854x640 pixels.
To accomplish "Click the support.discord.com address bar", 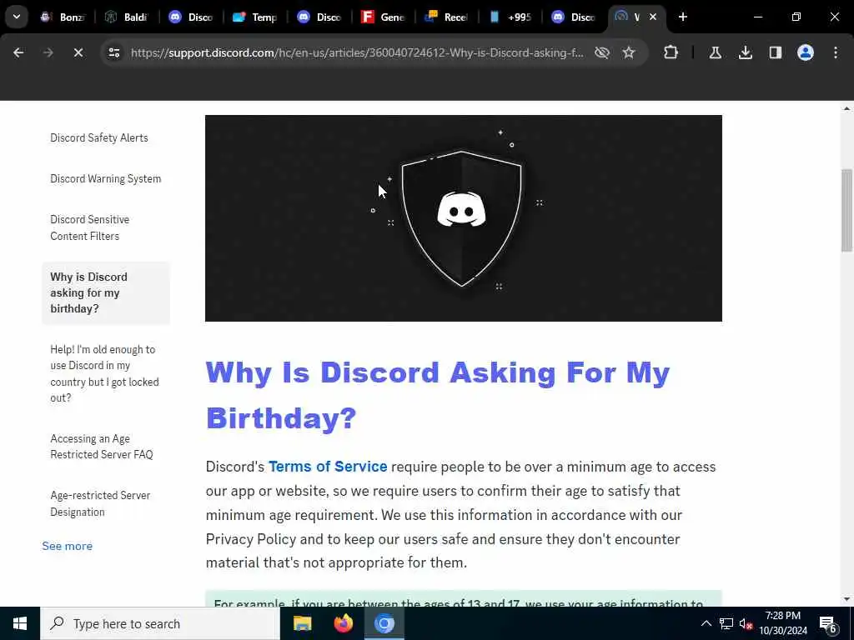I will (x=357, y=52).
